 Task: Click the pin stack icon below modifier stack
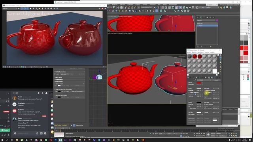point(198,47)
